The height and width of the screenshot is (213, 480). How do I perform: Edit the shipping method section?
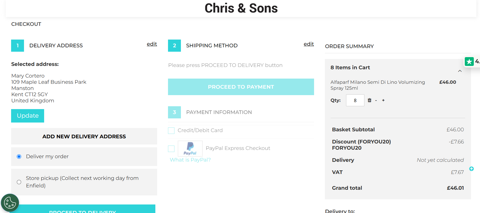[x=309, y=44]
